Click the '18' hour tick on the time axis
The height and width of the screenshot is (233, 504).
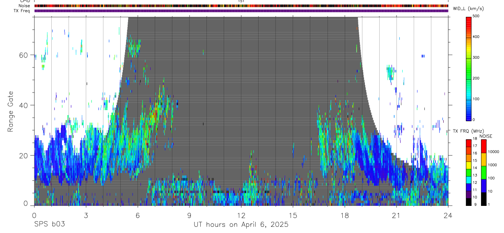(344, 215)
